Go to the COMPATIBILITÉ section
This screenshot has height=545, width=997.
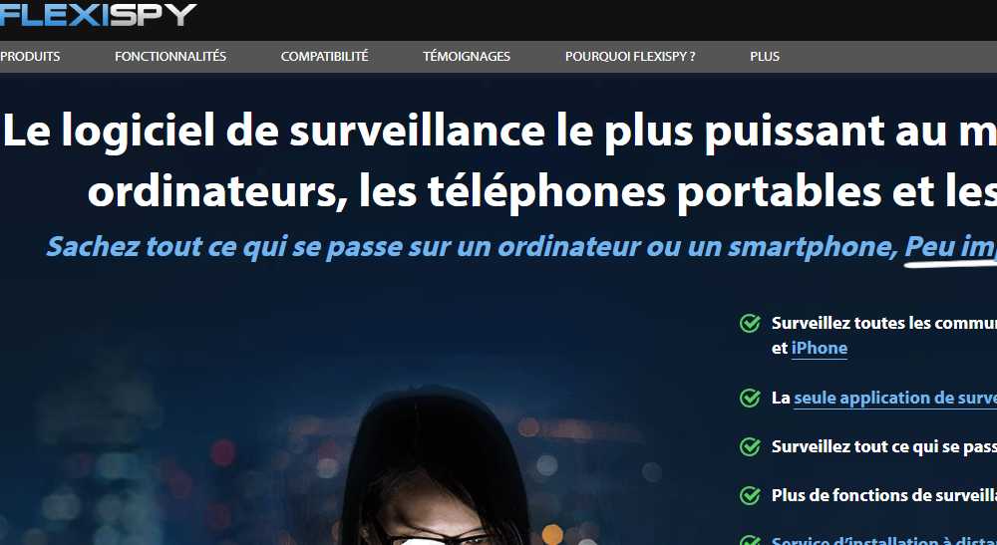[324, 57]
